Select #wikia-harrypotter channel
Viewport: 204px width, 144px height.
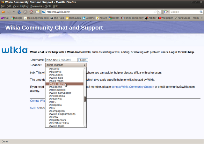click(x=64, y=93)
